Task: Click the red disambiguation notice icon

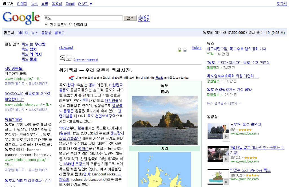Action: click(x=71, y=78)
